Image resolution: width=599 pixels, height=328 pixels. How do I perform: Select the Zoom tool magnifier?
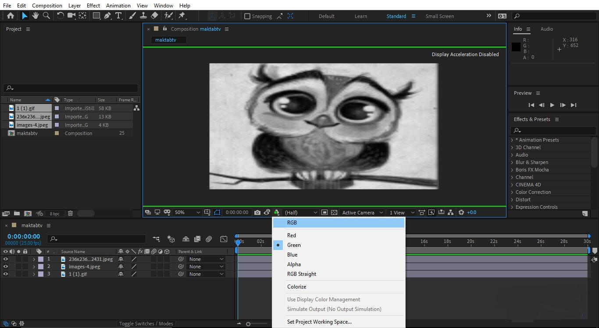point(46,16)
